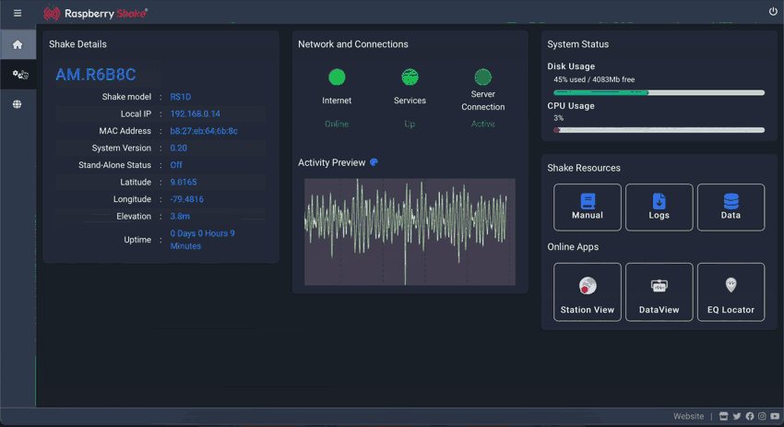Screen dimensions: 784x427
Task: Open the globe sidebar icon
Action: click(17, 104)
